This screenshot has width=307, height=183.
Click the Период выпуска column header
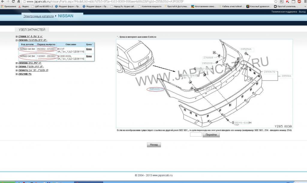tap(46, 44)
